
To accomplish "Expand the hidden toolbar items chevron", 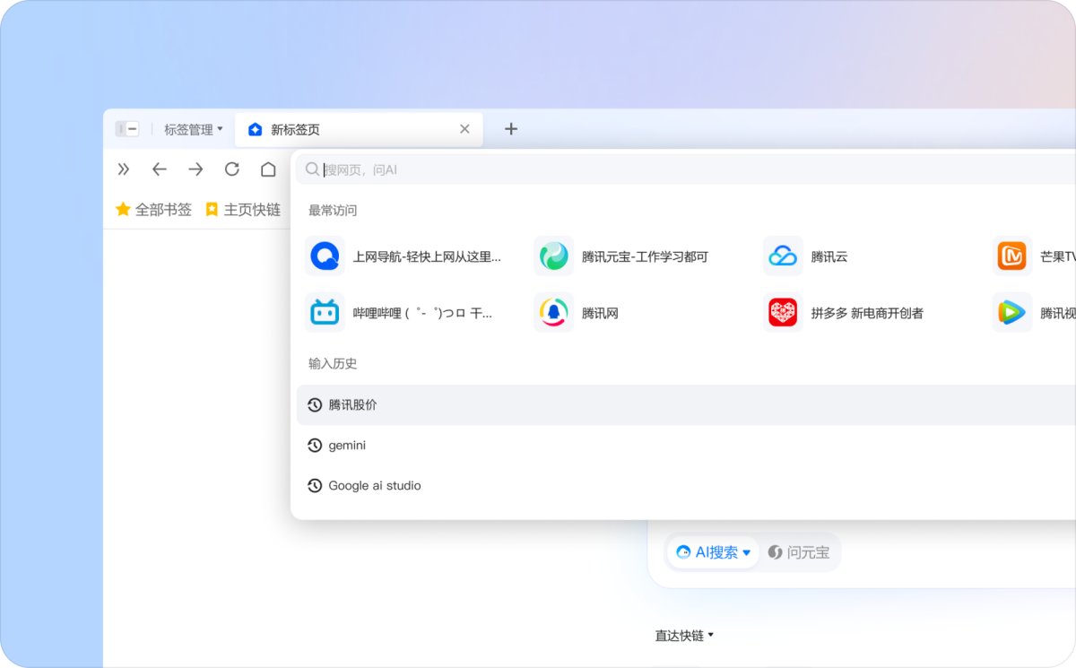I will point(124,169).
